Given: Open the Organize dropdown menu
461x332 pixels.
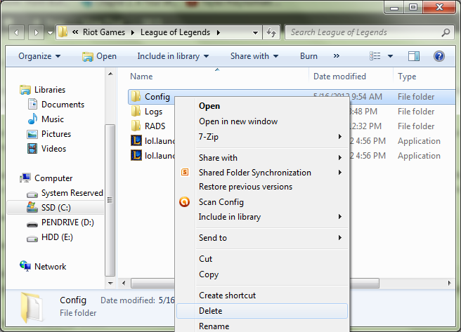Looking at the screenshot, I should (39, 56).
